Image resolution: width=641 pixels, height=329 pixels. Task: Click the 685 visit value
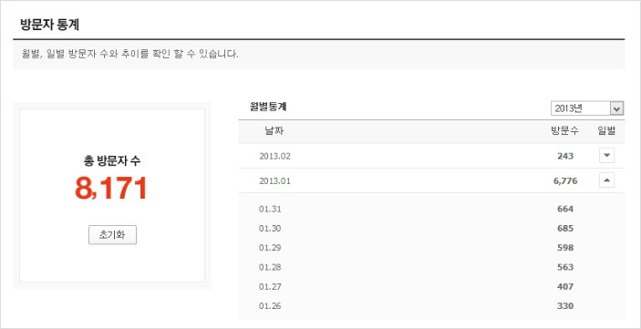click(565, 229)
